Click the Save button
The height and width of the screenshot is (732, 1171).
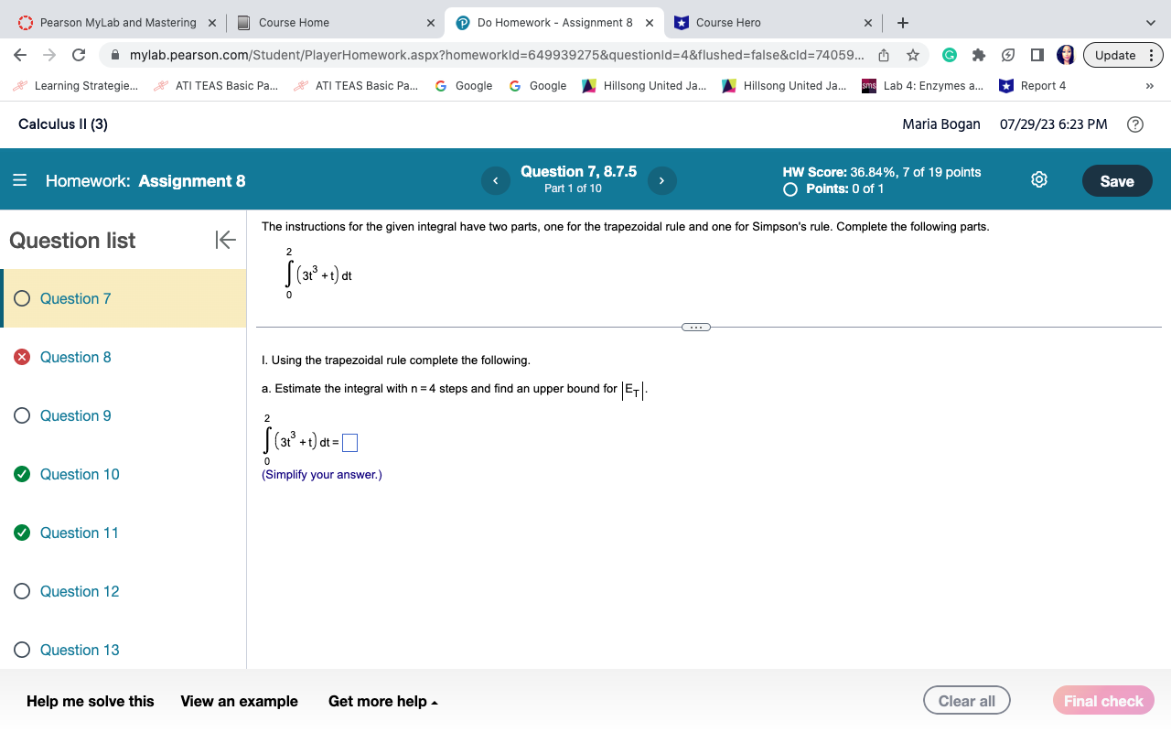[1117, 180]
